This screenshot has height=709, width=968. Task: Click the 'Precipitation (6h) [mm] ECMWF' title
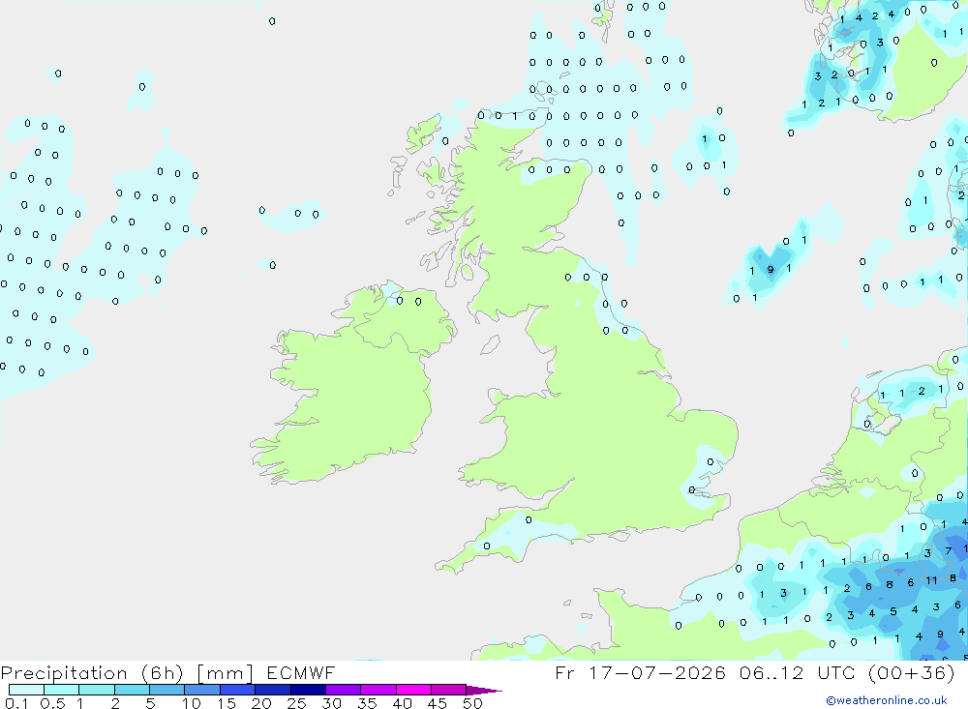coord(167,673)
